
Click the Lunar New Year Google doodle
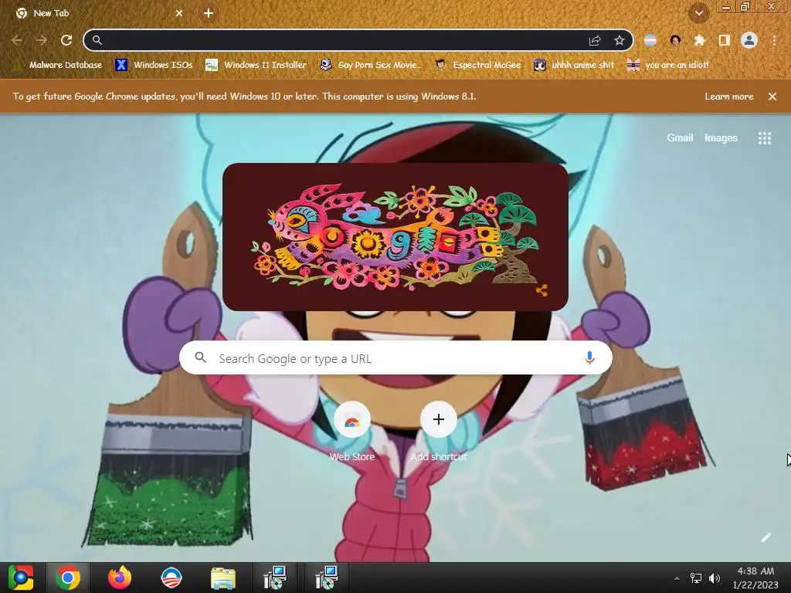click(395, 237)
